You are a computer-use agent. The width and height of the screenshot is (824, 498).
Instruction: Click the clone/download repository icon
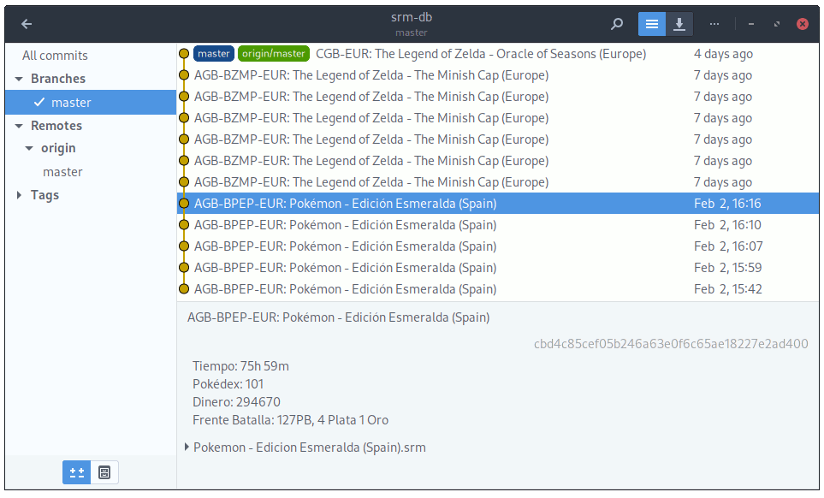(679, 23)
